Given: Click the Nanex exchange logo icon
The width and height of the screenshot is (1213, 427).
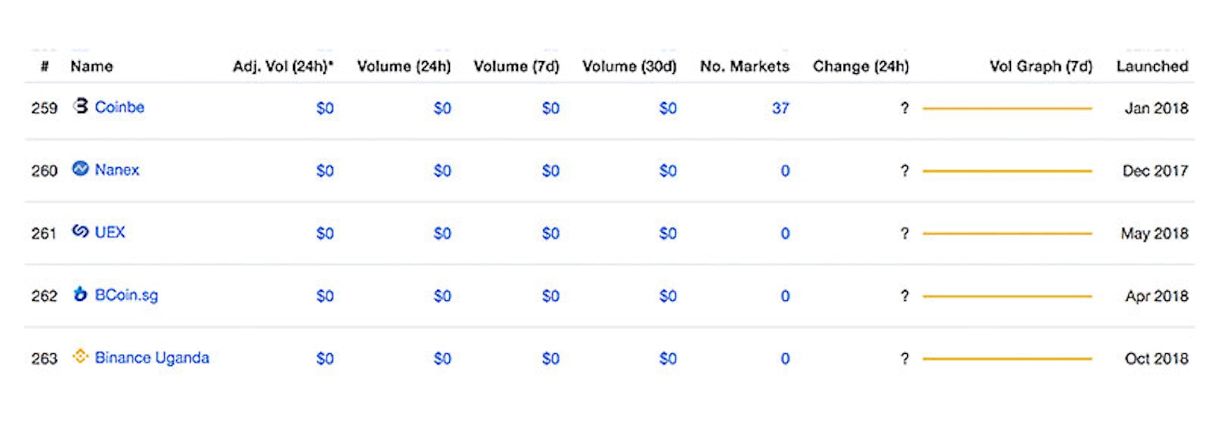Looking at the screenshot, I should click(80, 168).
